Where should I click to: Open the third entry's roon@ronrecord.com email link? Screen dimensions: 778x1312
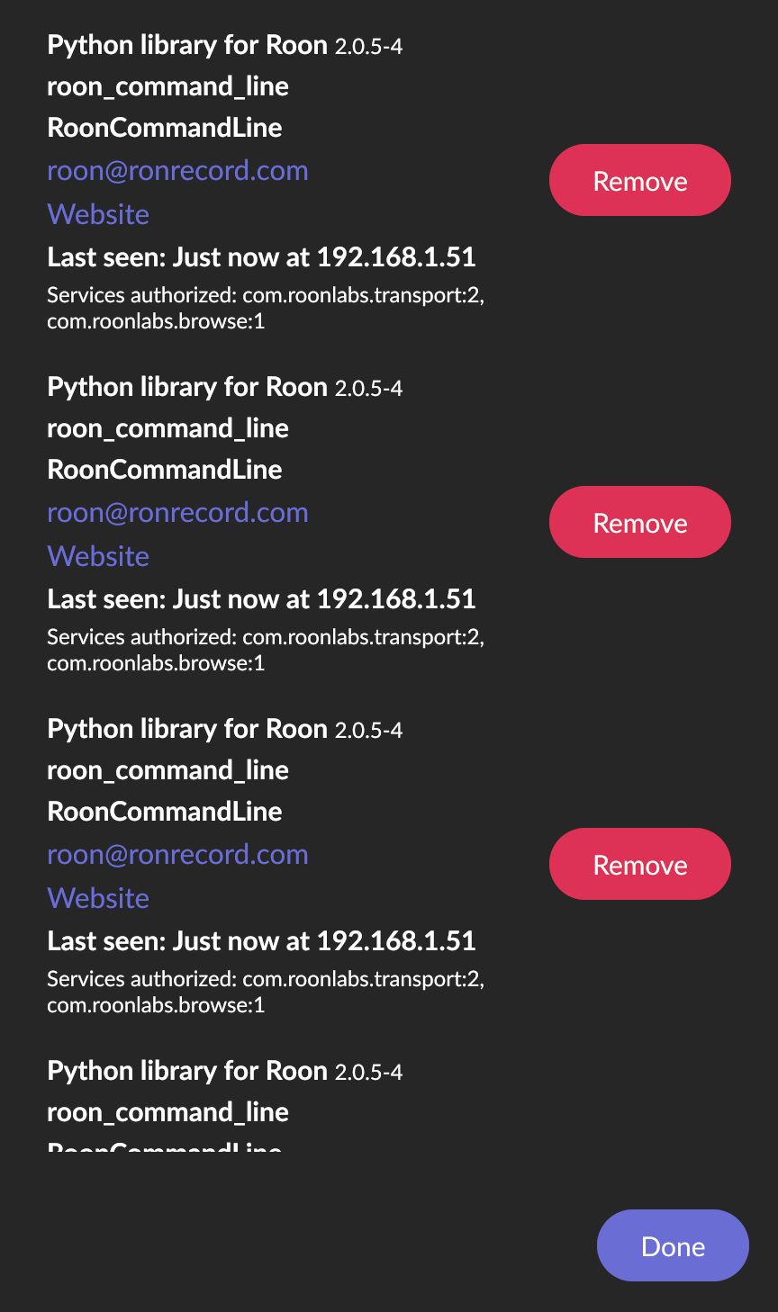[177, 855]
